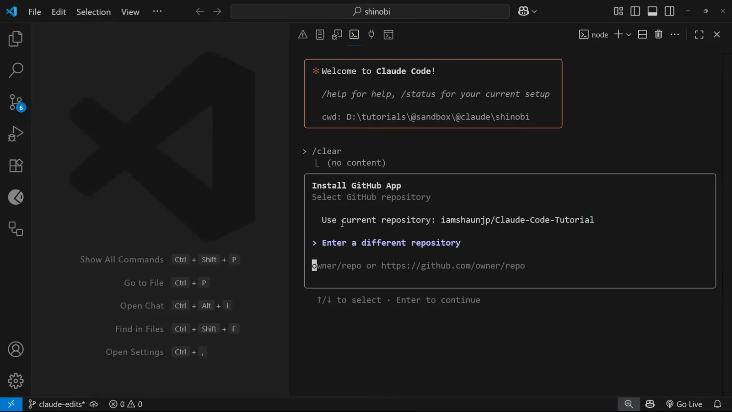Screen dimensions: 732x412
Task: Open terminal panel more actions menu
Action: point(675,34)
